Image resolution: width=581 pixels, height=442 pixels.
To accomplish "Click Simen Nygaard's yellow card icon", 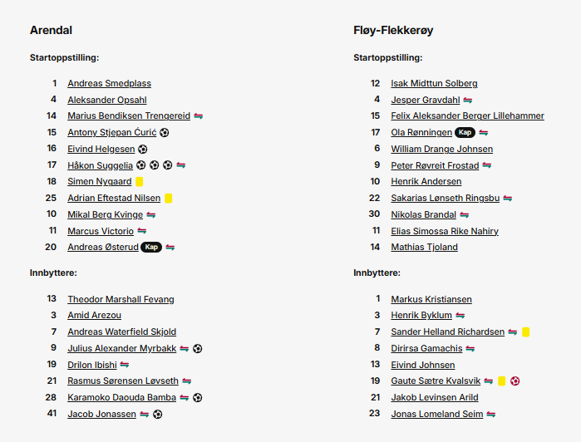I will [140, 182].
